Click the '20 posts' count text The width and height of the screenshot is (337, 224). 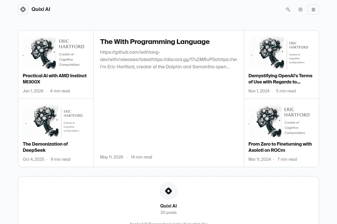168,213
